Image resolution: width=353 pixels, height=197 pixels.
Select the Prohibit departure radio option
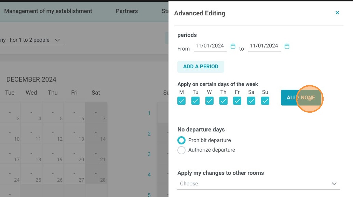181,140
